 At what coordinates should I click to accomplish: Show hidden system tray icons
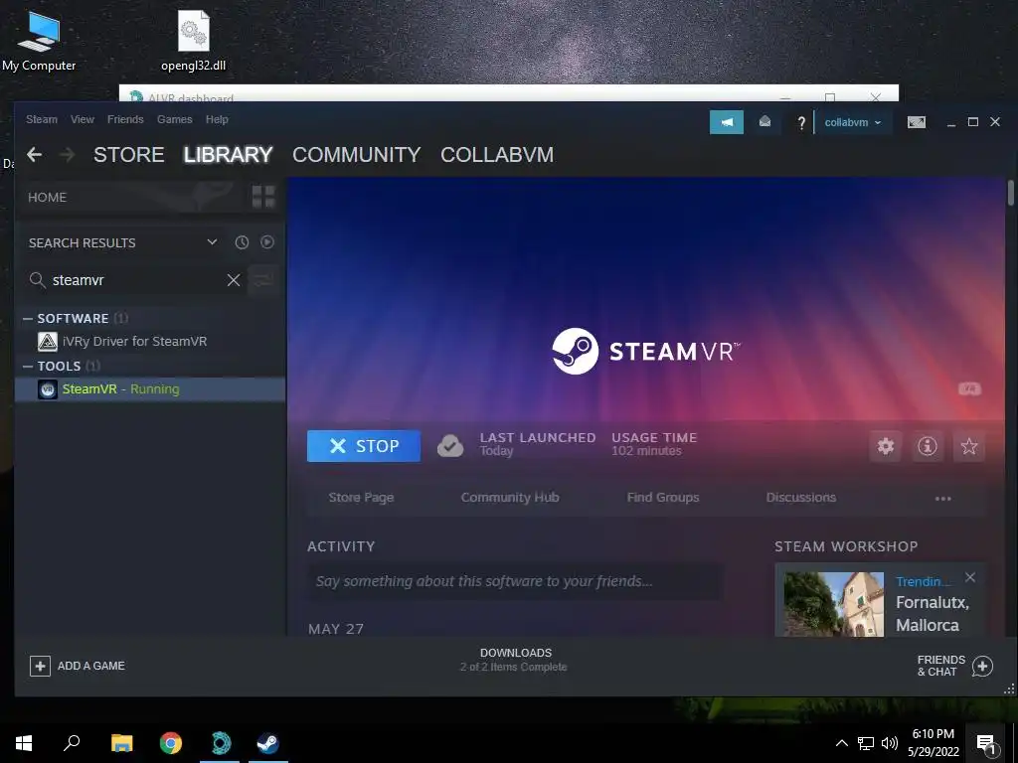841,743
